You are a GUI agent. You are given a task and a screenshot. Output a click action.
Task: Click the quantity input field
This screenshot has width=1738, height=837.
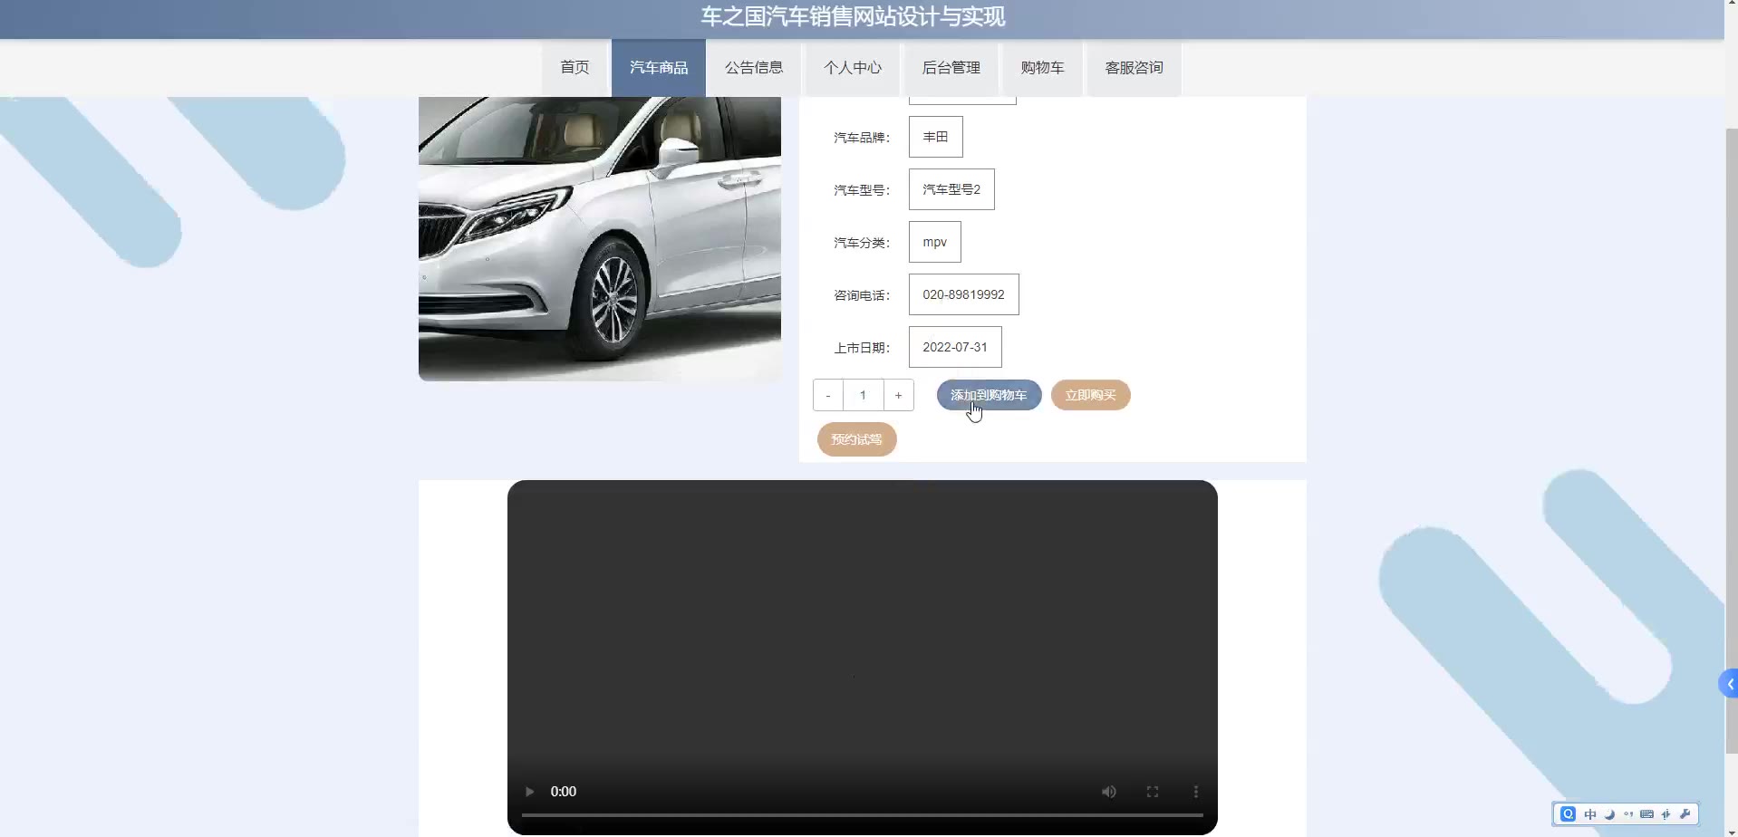tap(864, 395)
